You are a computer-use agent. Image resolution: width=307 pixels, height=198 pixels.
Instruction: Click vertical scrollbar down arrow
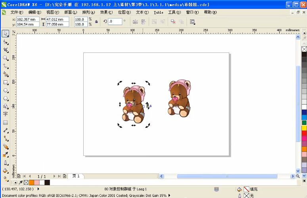(298, 171)
